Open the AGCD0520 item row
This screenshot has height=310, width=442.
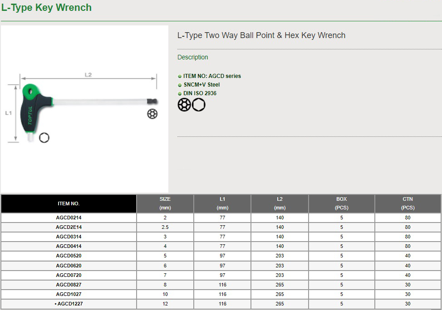pos(69,256)
